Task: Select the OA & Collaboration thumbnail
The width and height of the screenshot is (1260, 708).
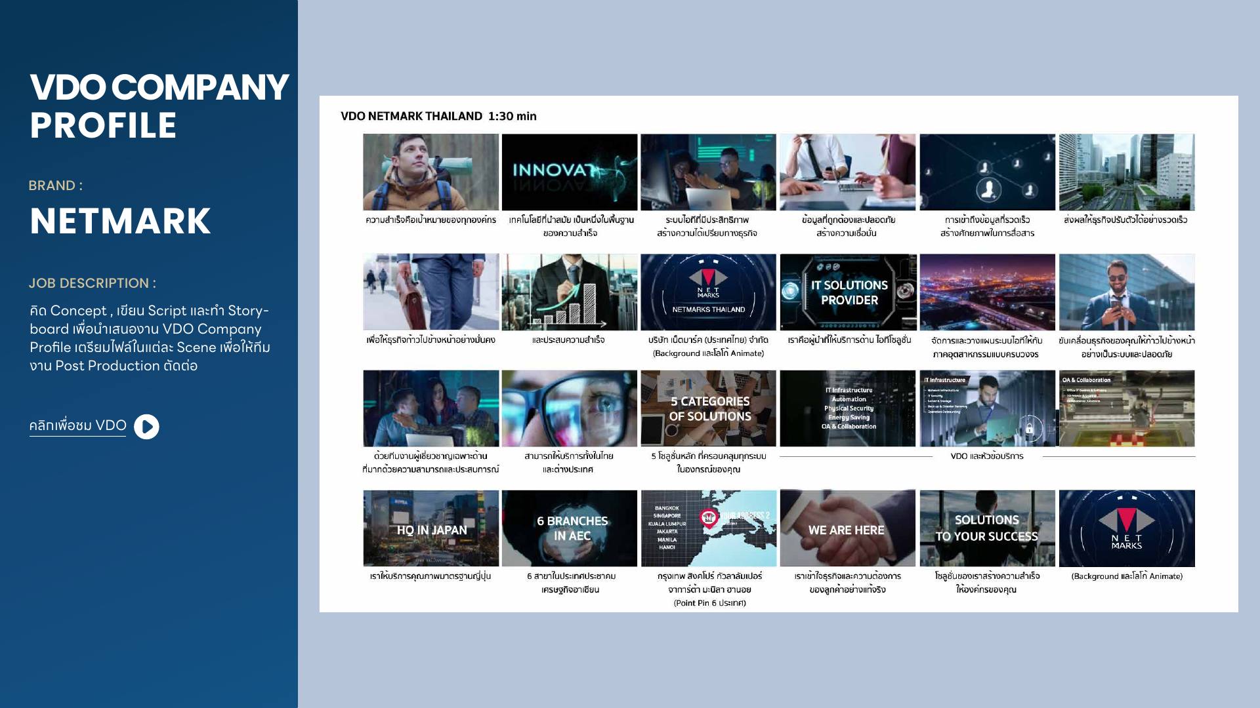Action: (1127, 408)
